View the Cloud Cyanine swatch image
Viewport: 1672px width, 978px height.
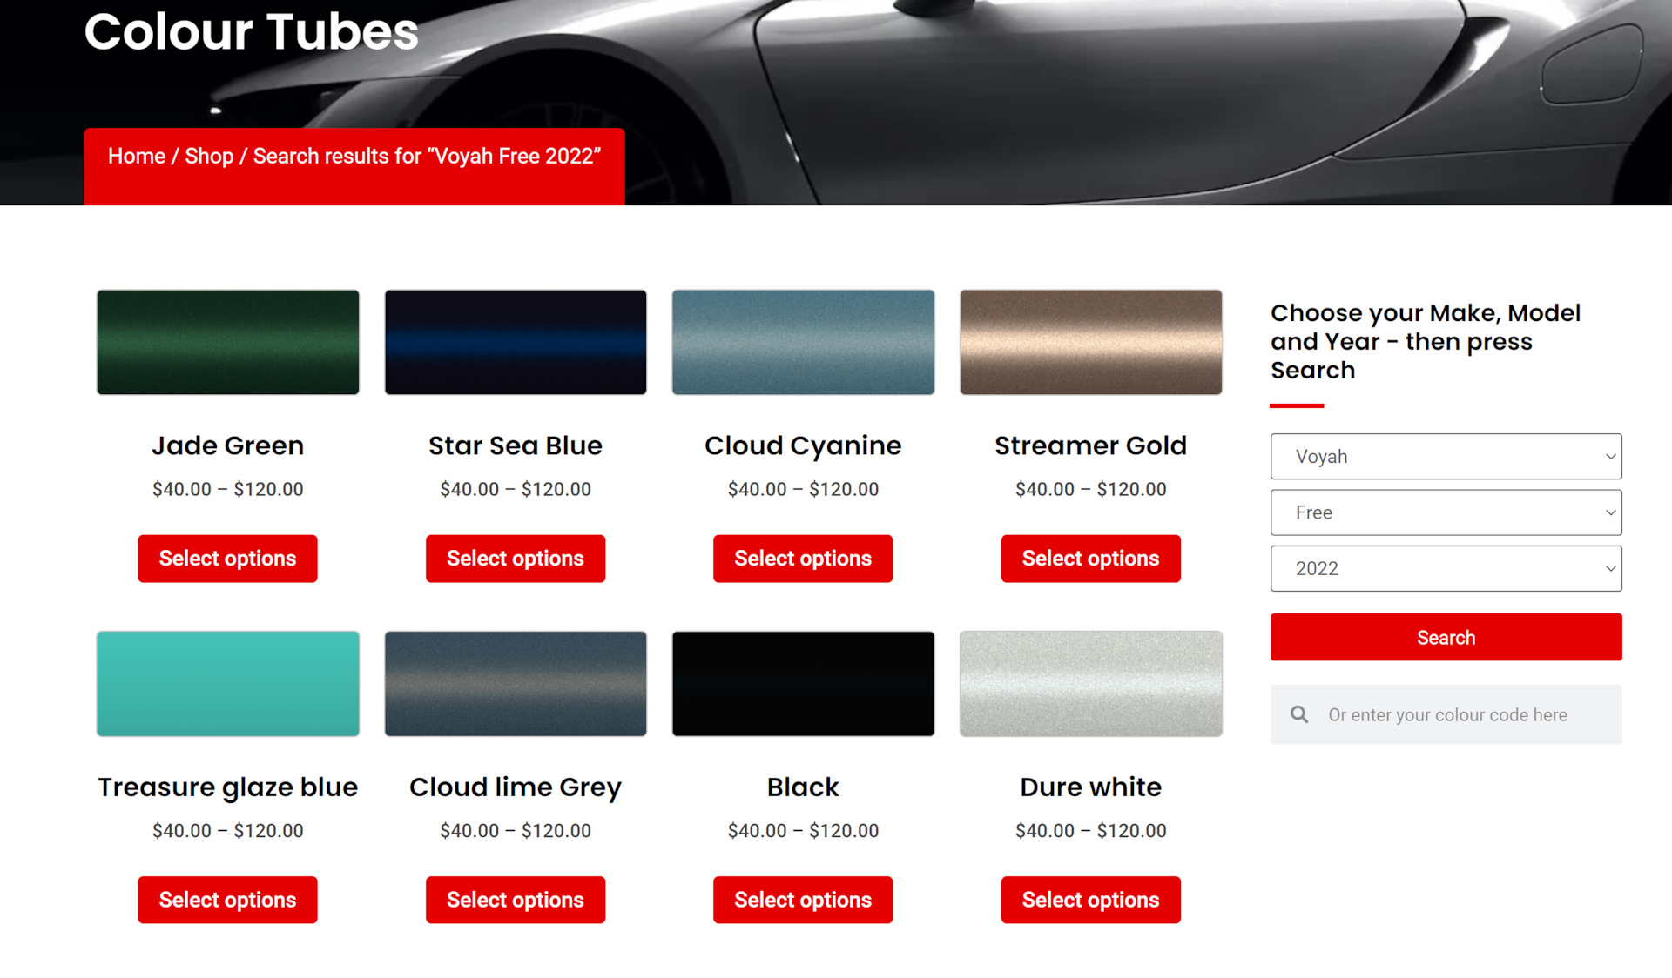click(x=803, y=342)
